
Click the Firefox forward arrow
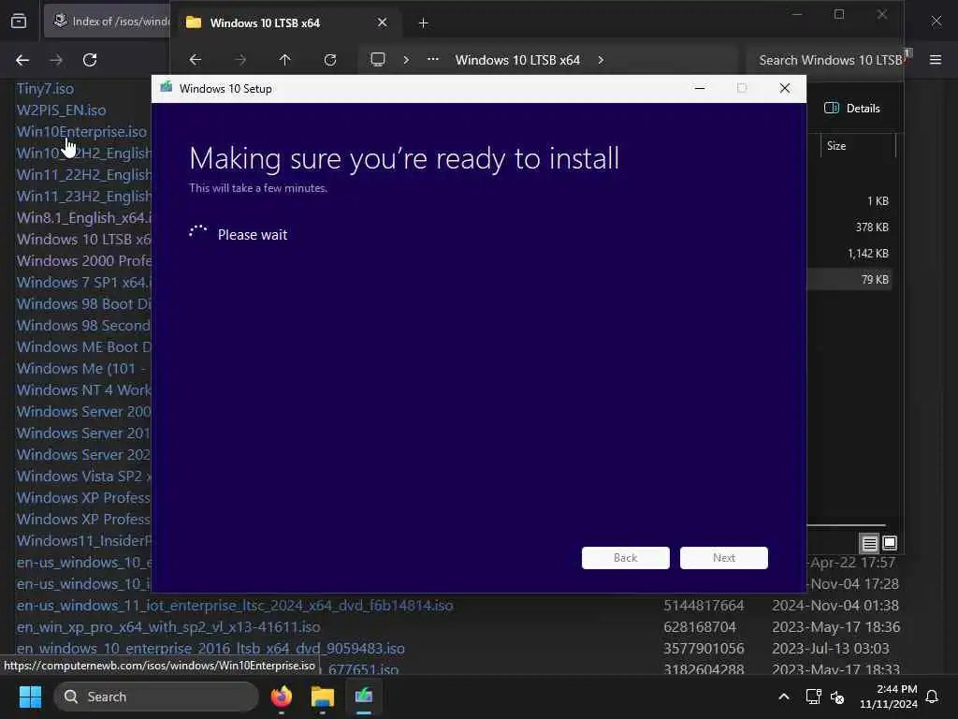(x=56, y=60)
